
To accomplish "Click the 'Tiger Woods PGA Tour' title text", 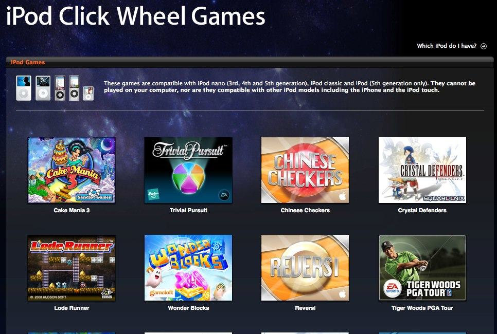I will coord(422,308).
